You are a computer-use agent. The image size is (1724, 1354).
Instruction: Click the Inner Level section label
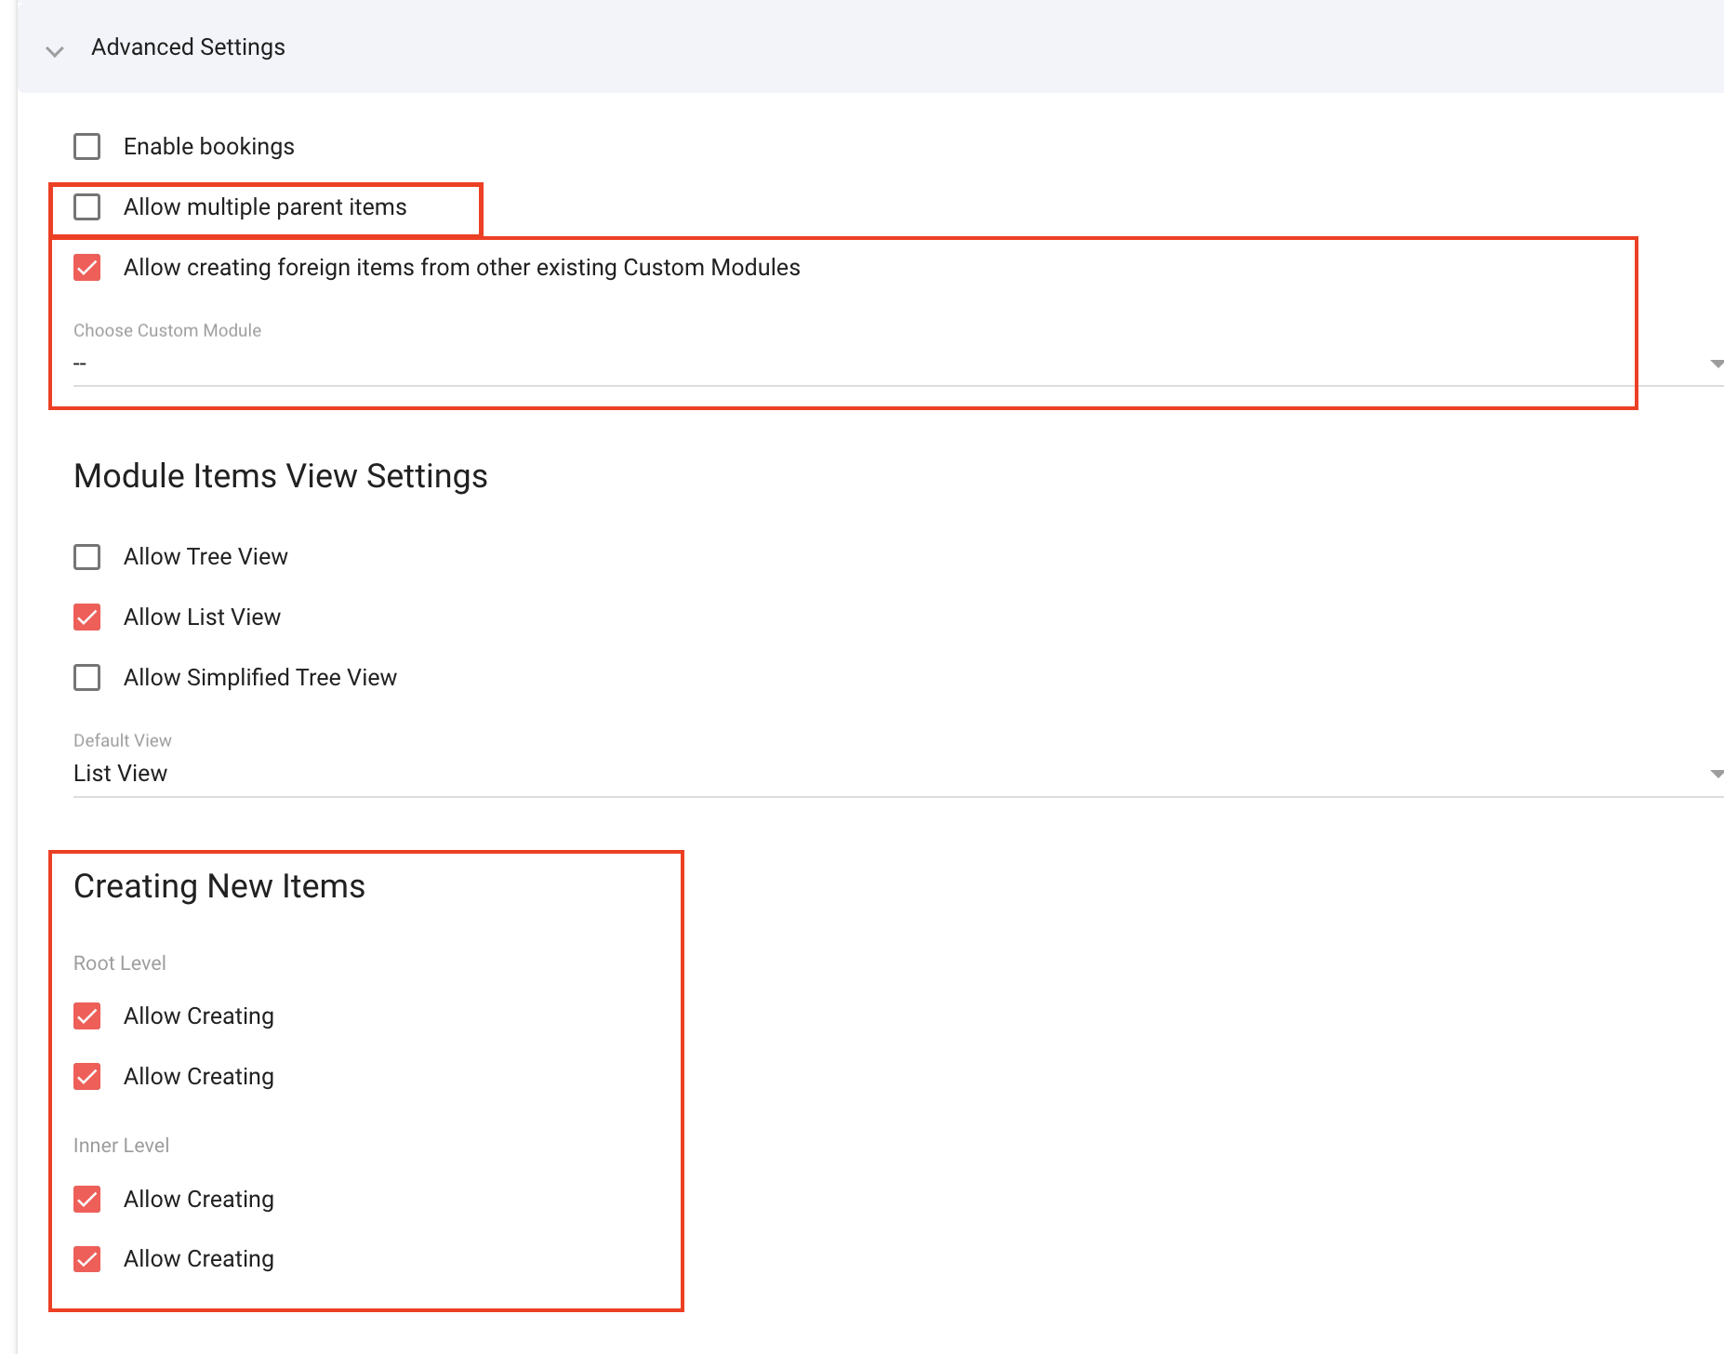121,1146
